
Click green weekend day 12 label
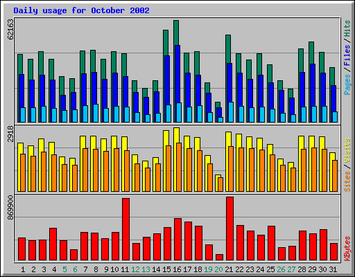[x=135, y=269]
